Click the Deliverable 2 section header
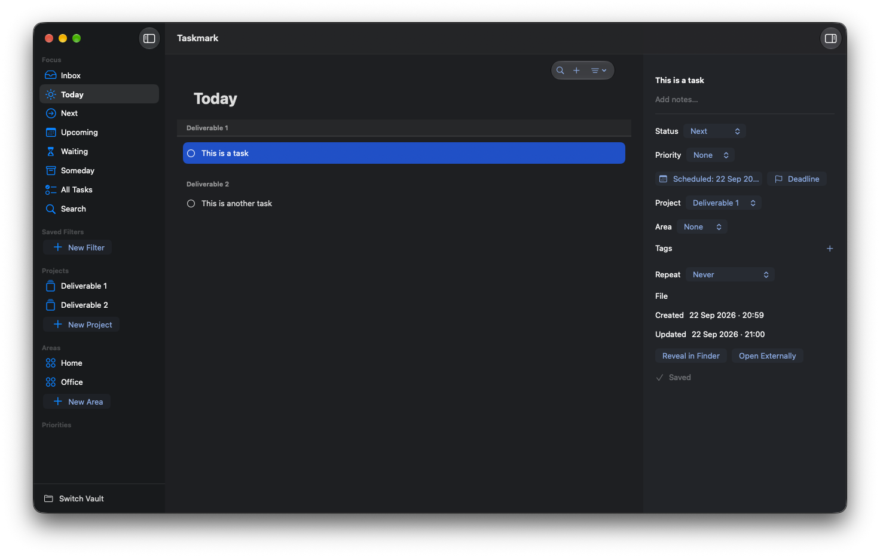The image size is (880, 557). pos(404,184)
